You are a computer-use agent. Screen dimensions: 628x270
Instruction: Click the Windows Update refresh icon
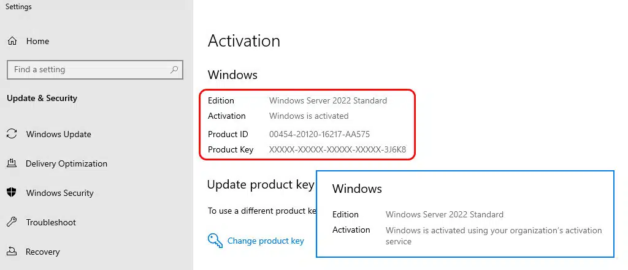[x=12, y=135]
